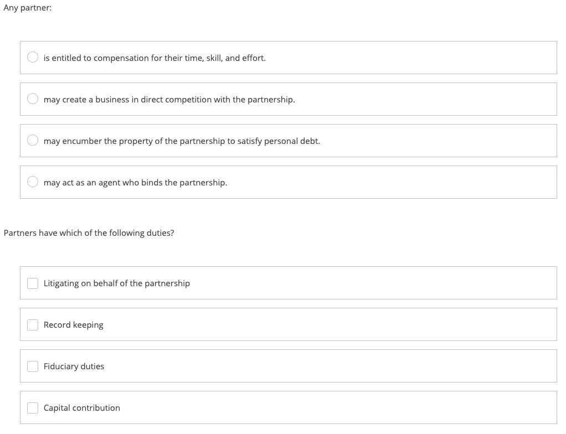This screenshot has width=566, height=434.
Task: Check the 'Capital contribution' checkbox
Action: point(33,407)
